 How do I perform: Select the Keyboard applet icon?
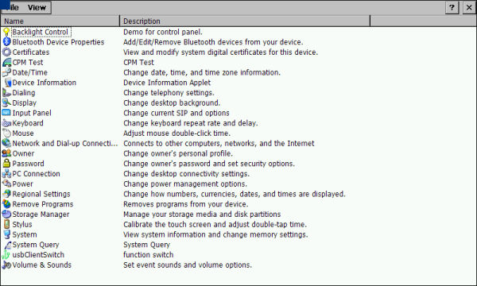pos(6,123)
